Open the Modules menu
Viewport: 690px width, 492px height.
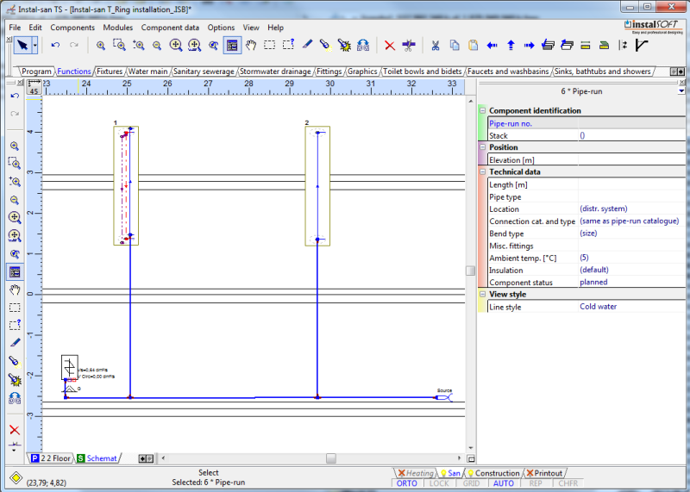(x=117, y=28)
